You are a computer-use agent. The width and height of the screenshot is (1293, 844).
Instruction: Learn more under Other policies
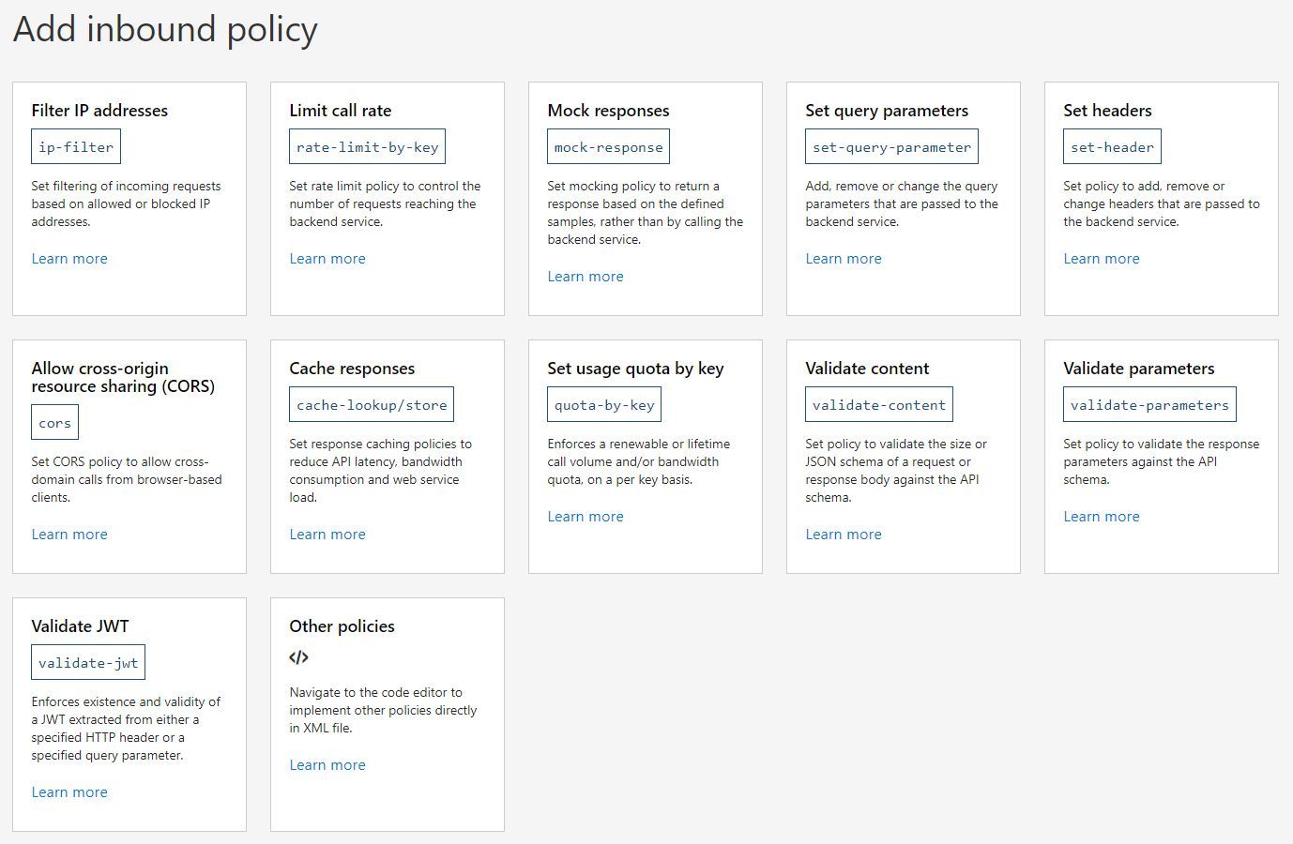point(327,764)
